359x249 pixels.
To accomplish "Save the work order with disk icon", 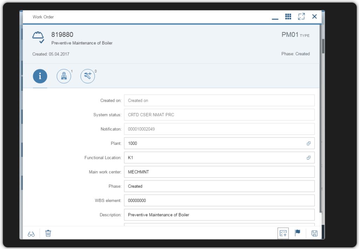I will pos(314,234).
